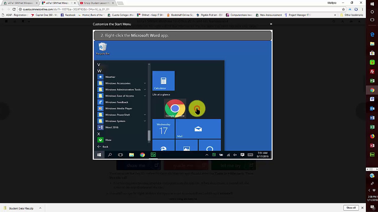Show hidden tray icons chevron
The width and height of the screenshot is (378, 212).
pyautogui.click(x=207, y=155)
